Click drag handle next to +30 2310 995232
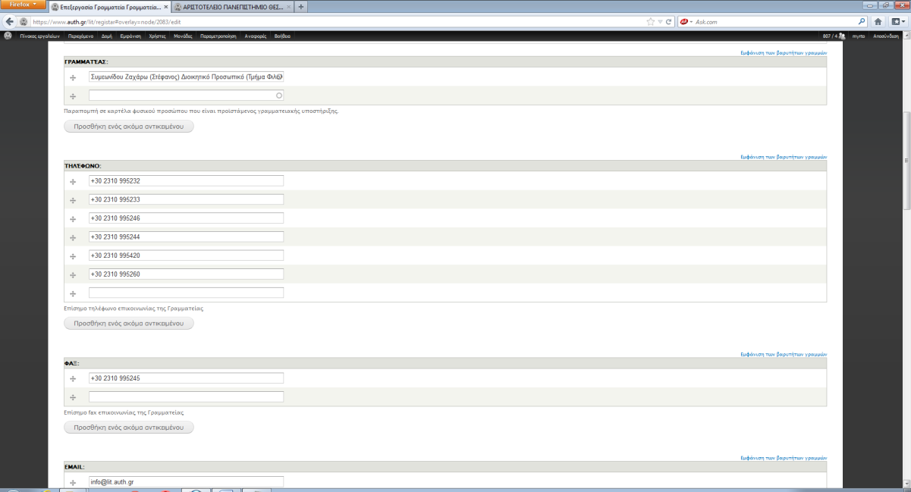The height and width of the screenshot is (492, 911). click(73, 182)
